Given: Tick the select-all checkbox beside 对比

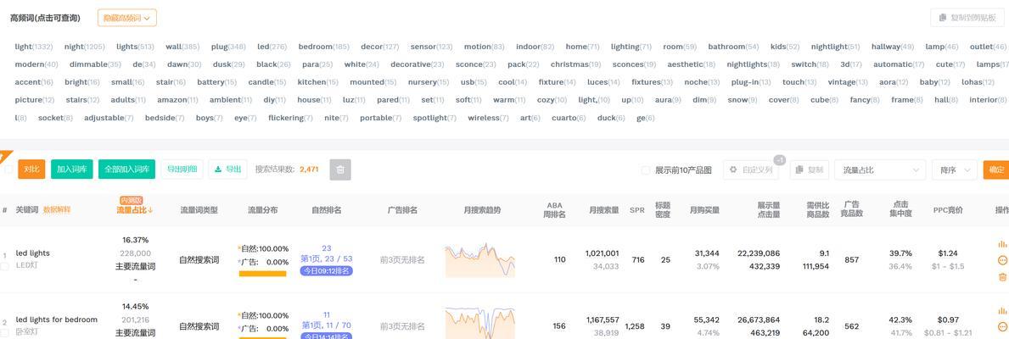Looking at the screenshot, I should [8, 169].
